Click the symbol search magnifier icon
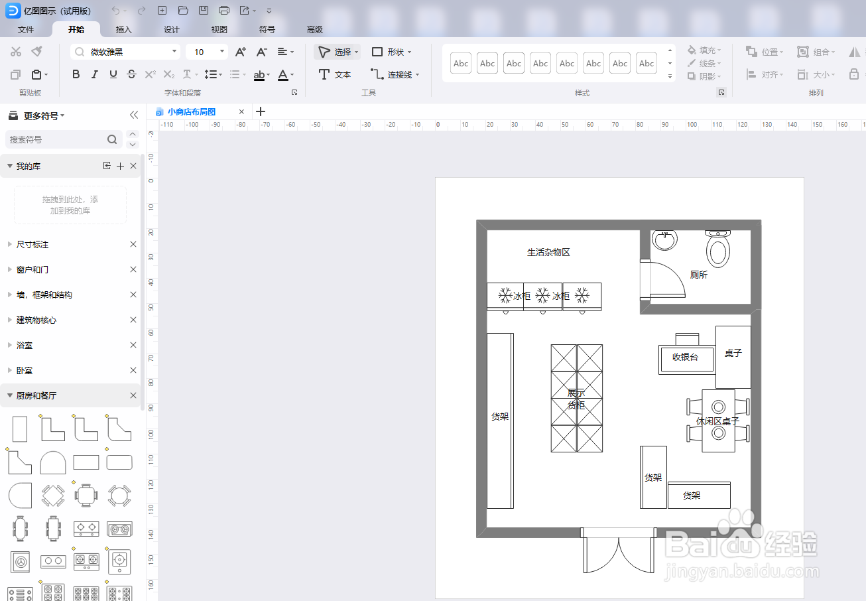 (112, 139)
